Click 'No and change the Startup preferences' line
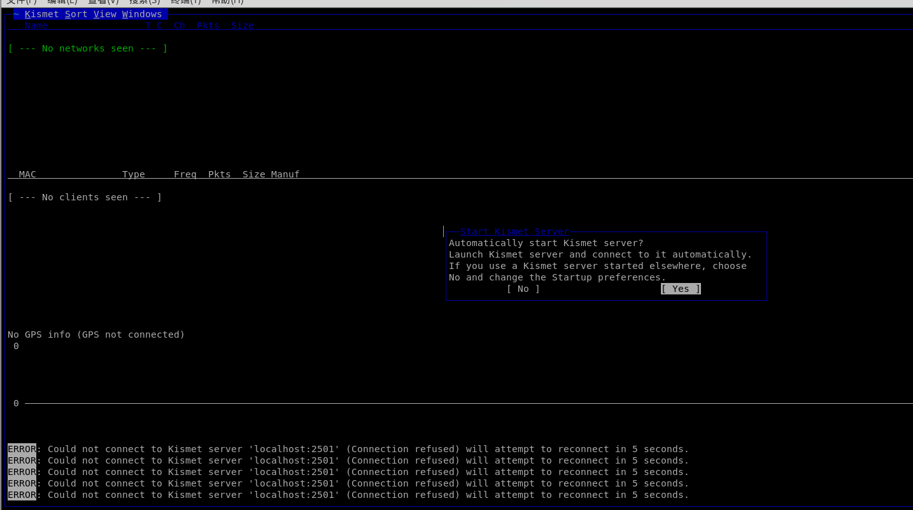 (558, 277)
